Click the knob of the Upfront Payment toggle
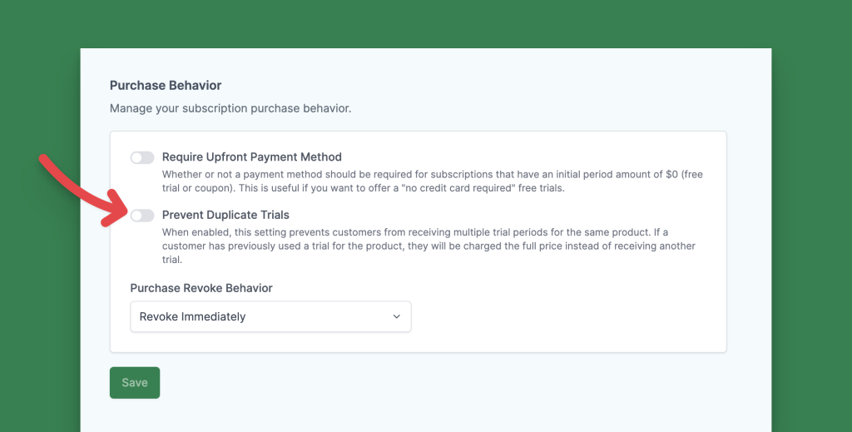Viewport: 852px width, 432px height. (x=136, y=157)
